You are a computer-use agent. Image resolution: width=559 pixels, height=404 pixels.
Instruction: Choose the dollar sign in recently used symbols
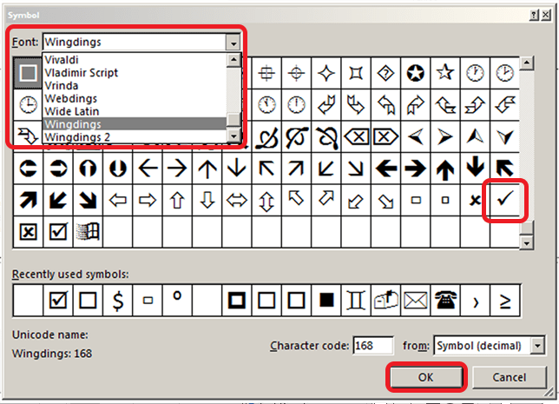point(117,300)
